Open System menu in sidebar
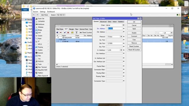This screenshot has height=106, width=189. pyautogui.click(x=40, y=50)
